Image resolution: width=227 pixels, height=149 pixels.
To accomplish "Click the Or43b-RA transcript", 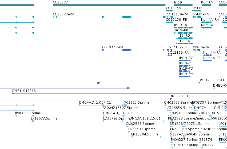I will click(196, 17).
